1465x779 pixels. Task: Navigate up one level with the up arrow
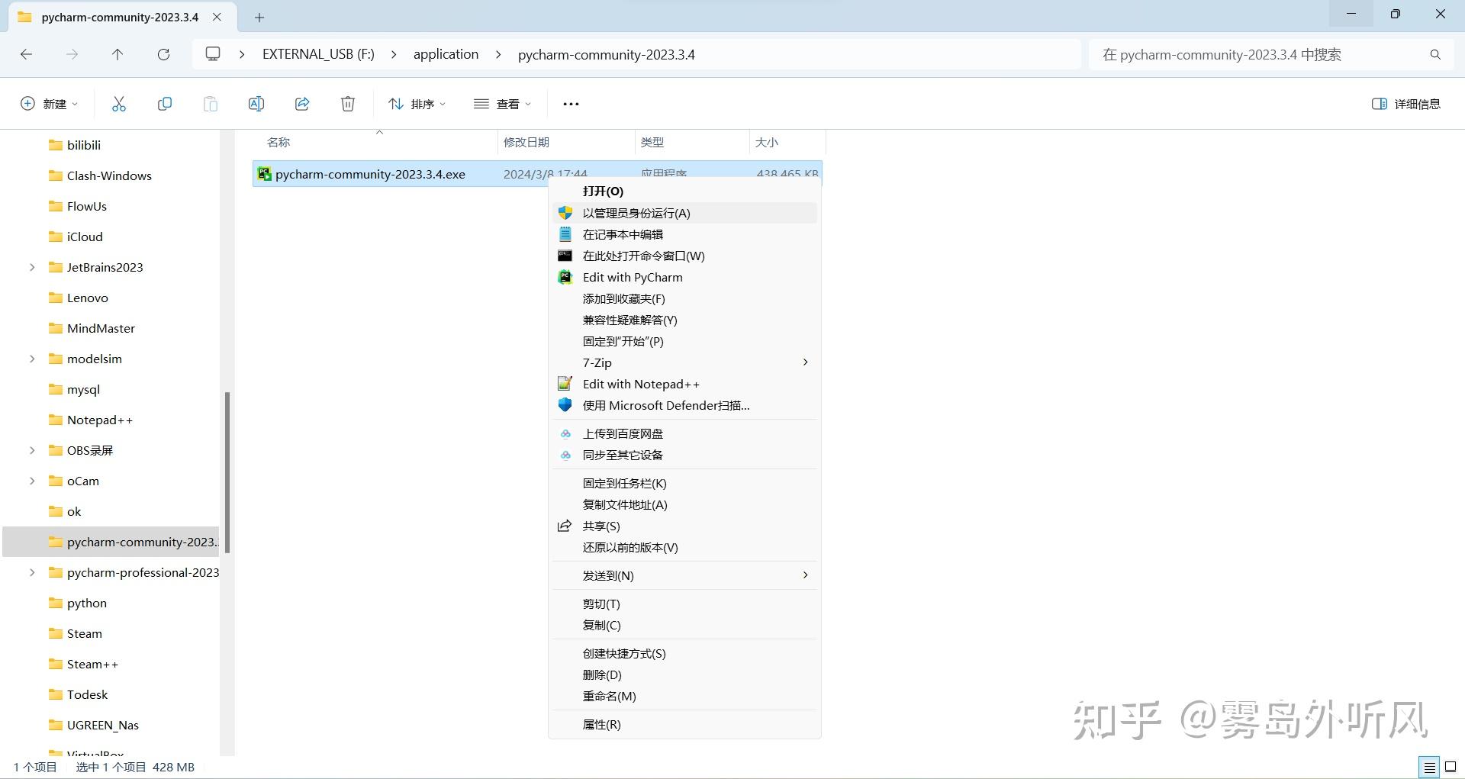(x=118, y=54)
